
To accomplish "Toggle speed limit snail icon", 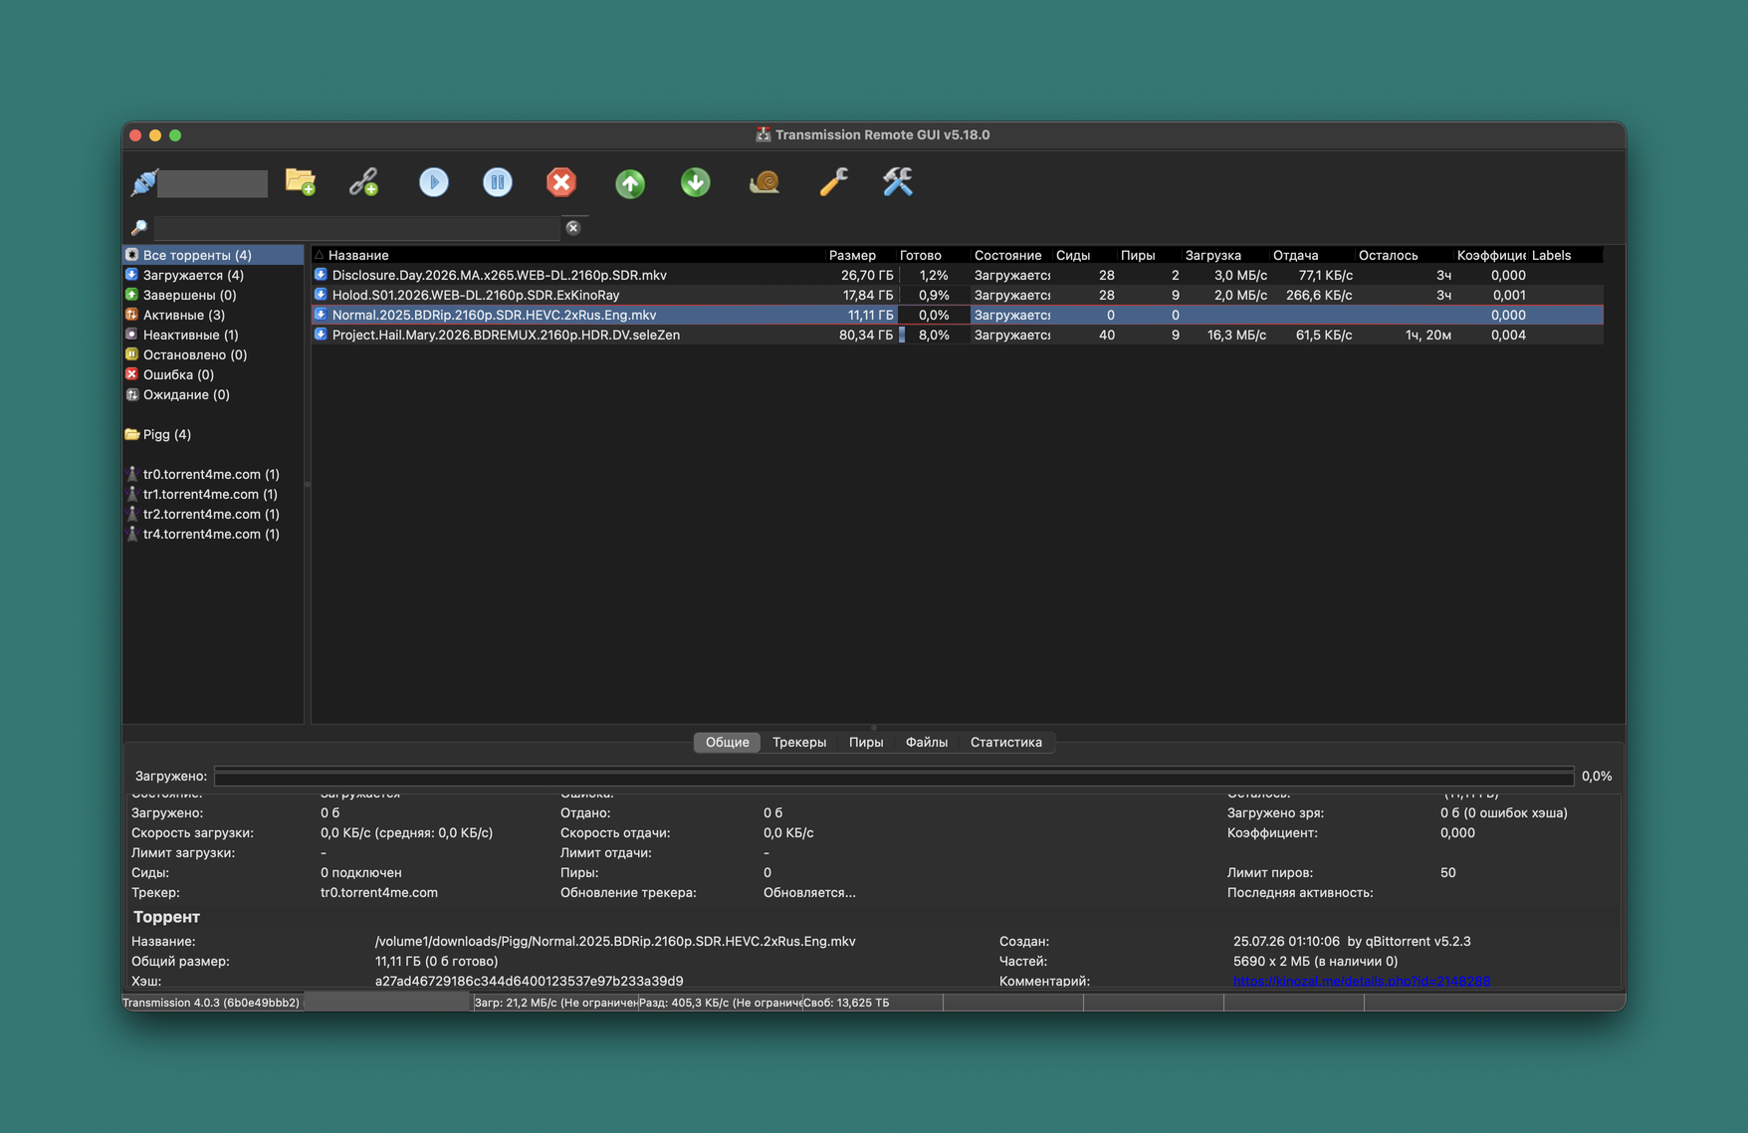I will [x=765, y=182].
